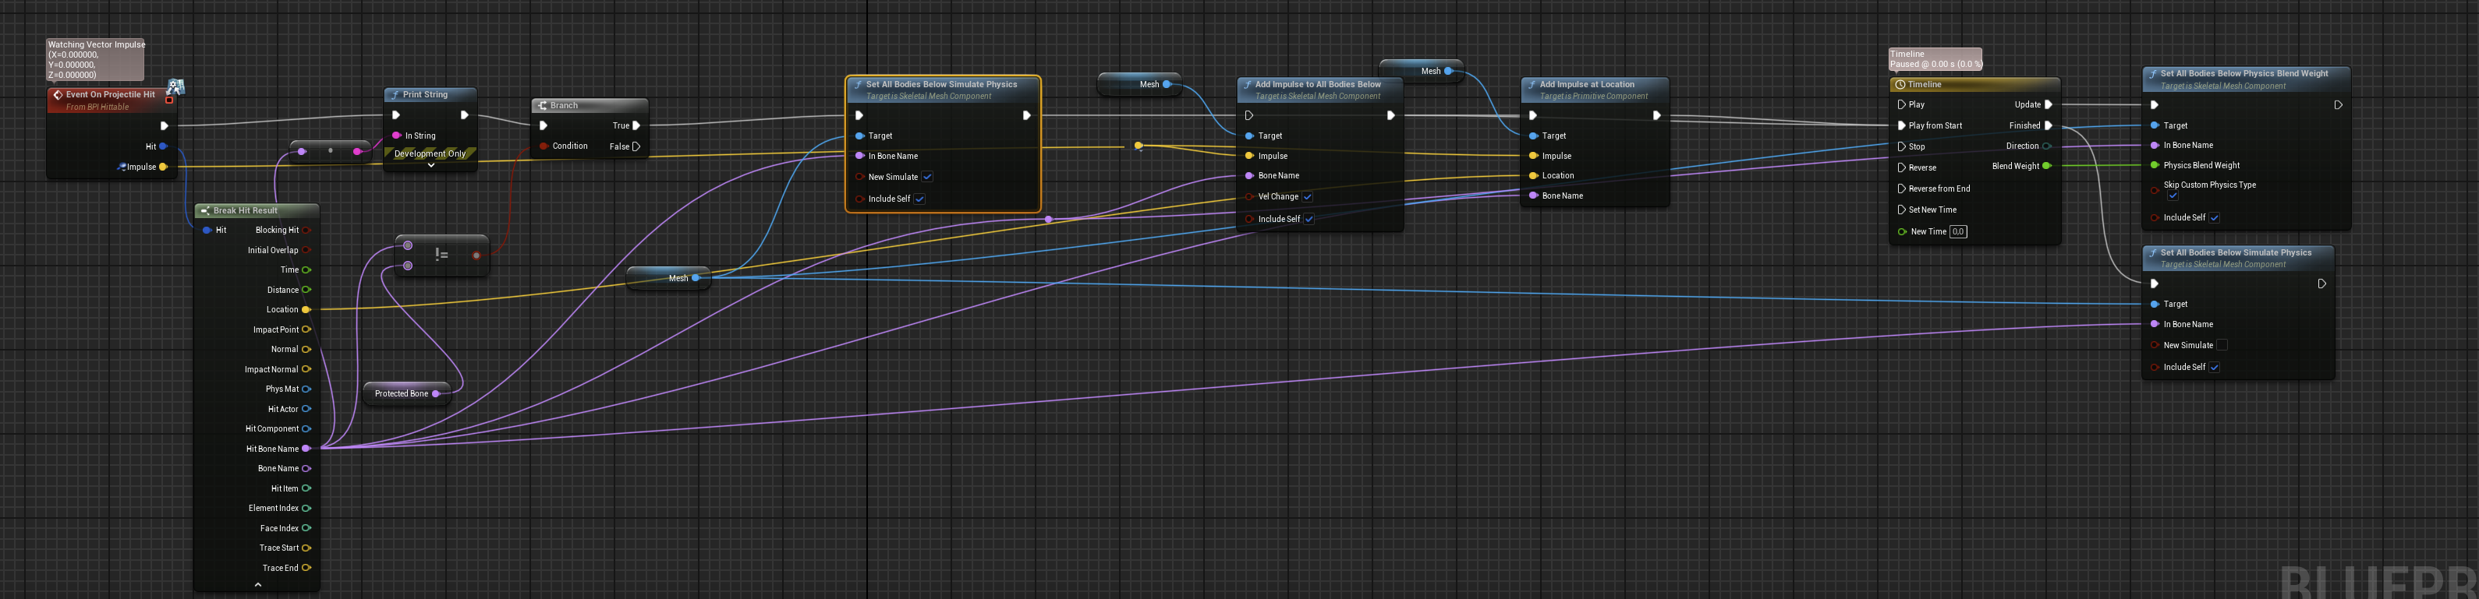Image resolution: width=2479 pixels, height=599 pixels.
Task: Toggle the unchecked New Simulate checkbox
Action: click(2222, 345)
